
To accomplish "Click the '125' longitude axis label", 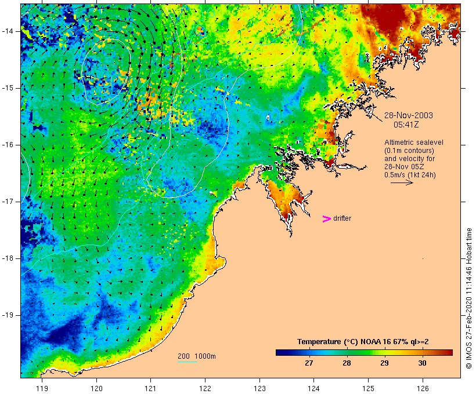I will click(368, 389).
